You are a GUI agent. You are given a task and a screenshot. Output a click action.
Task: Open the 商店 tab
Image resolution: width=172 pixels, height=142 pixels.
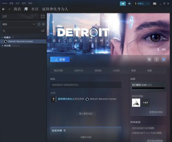click(17, 9)
